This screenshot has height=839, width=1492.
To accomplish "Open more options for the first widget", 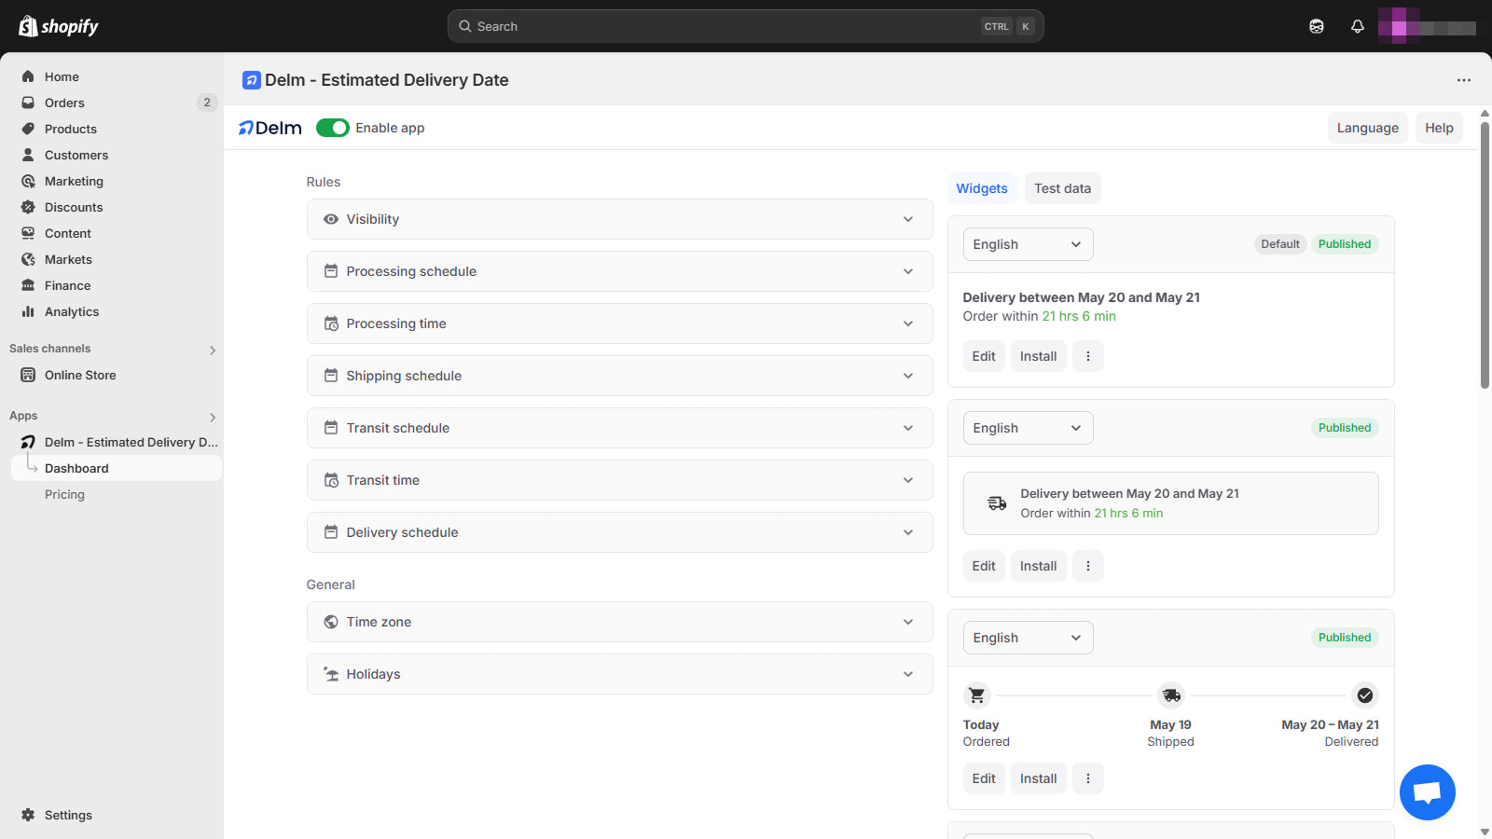I will click(1088, 356).
